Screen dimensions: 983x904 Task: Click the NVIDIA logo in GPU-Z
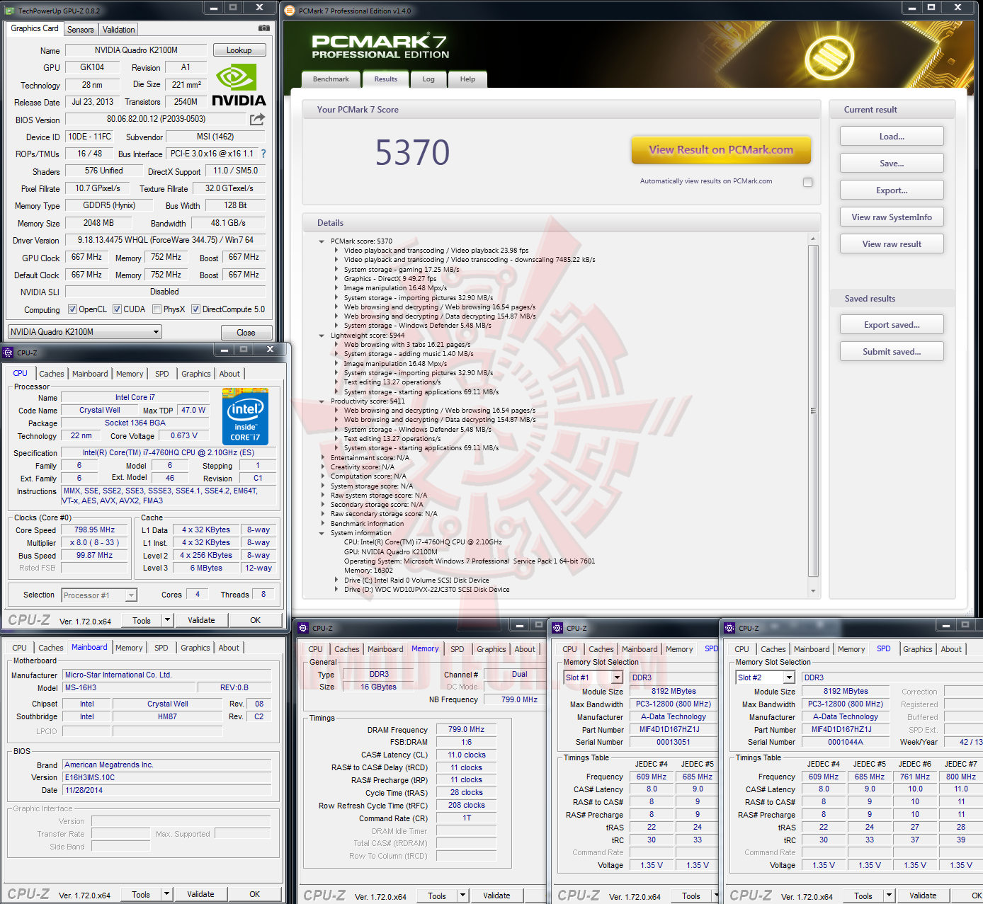pos(239,86)
